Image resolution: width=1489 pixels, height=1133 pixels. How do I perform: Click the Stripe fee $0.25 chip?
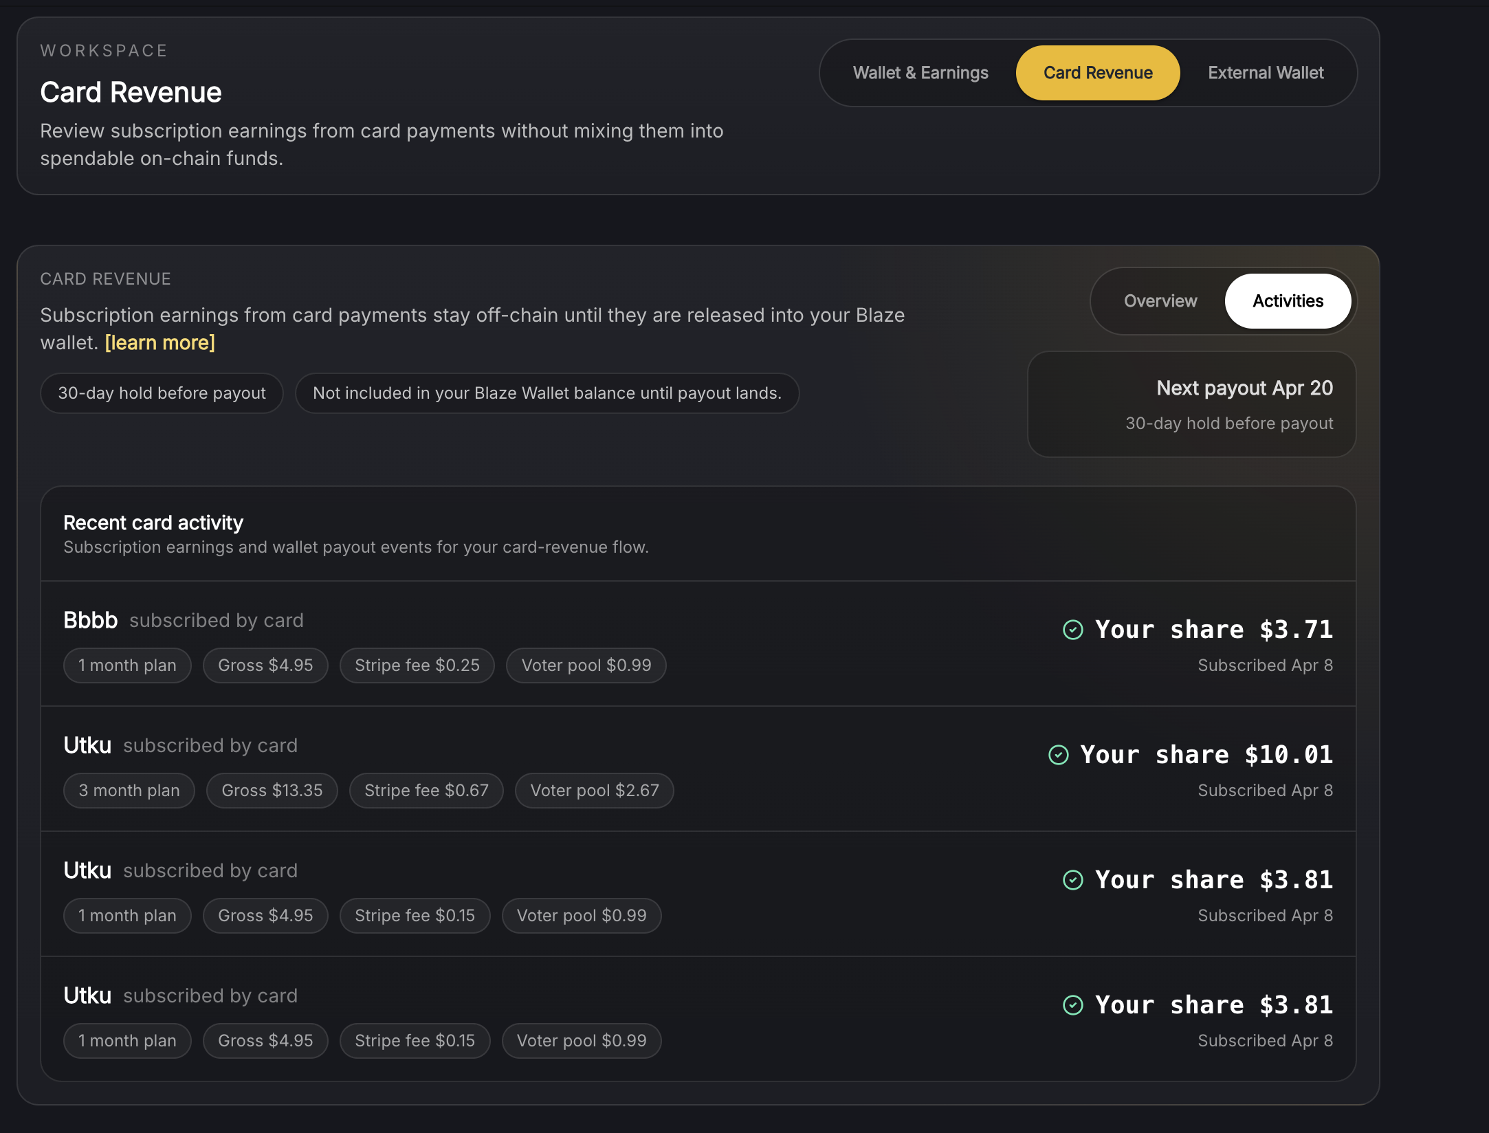coord(417,665)
